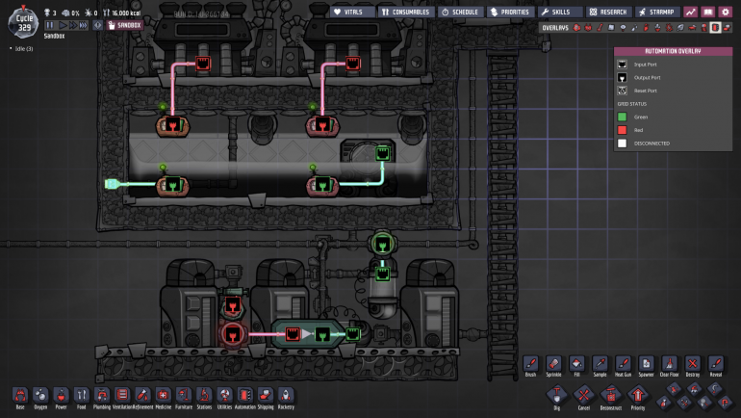Image resolution: width=741 pixels, height=418 pixels.
Task: Open the Food build category
Action: [x=81, y=396]
